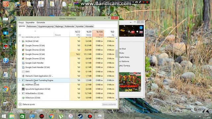Click the process list scroll up arrow
Screen dimensions: 212x119
(x=116, y=38)
